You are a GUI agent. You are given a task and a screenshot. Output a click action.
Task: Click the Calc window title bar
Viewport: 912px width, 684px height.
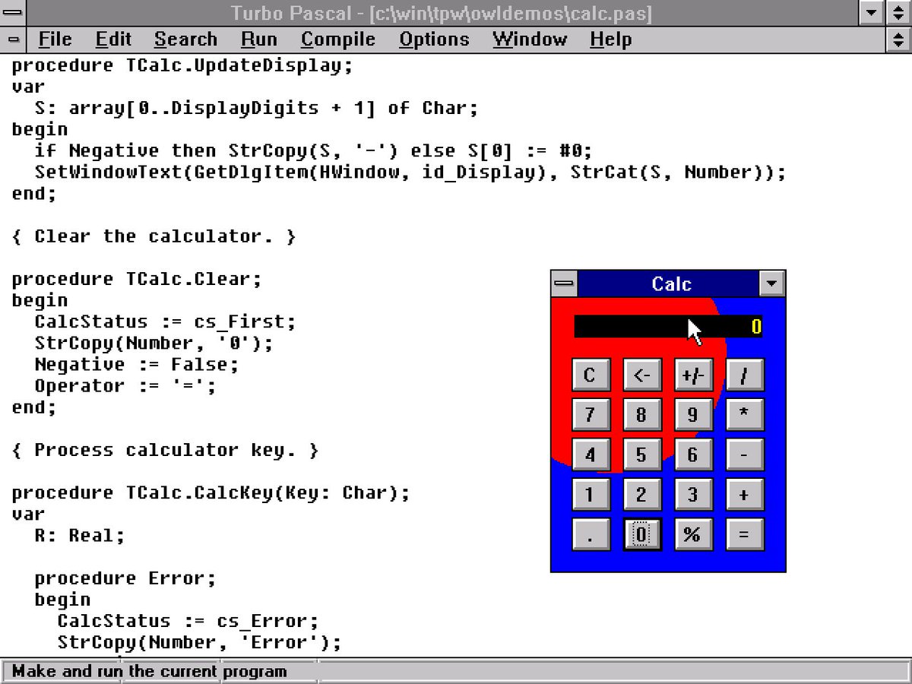click(x=668, y=284)
